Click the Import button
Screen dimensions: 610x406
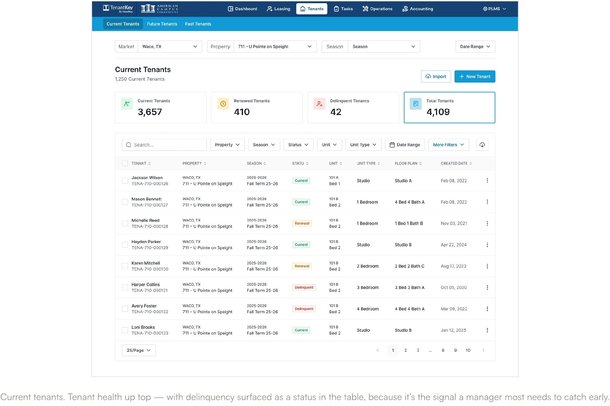(436, 77)
